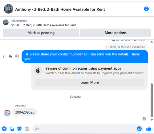This screenshot has width=154, height=134.
Task: Open three-dot menu beside blue message
Action: [x=4, y=56]
